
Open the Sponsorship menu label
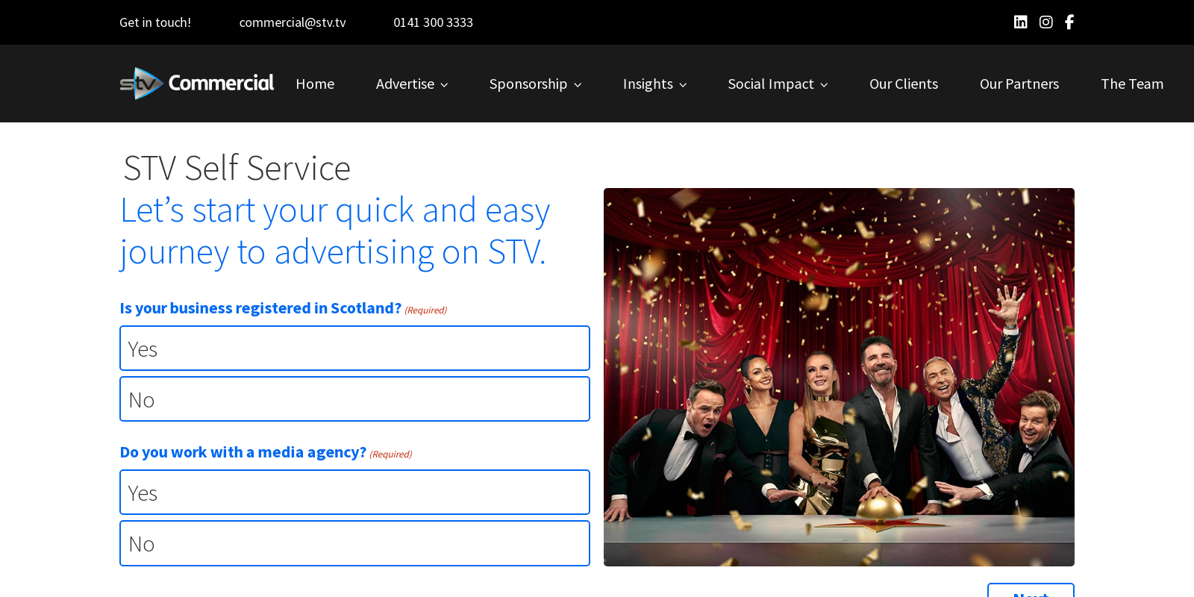pyautogui.click(x=528, y=84)
